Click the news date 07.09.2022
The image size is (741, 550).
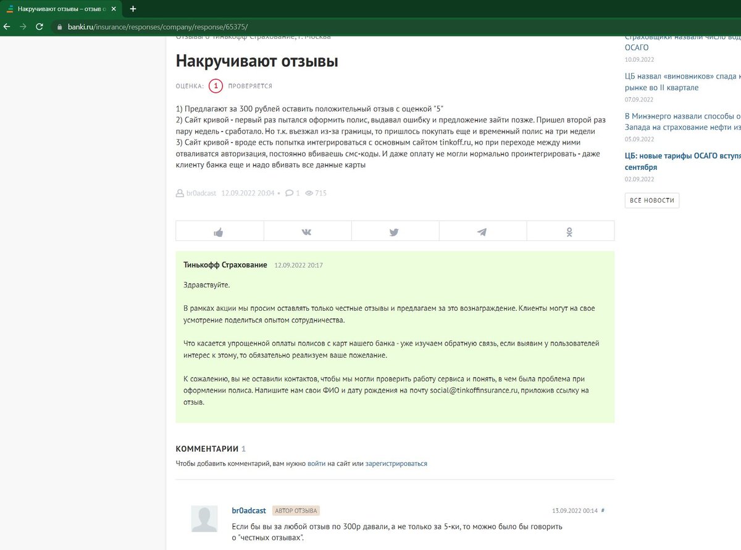click(639, 99)
